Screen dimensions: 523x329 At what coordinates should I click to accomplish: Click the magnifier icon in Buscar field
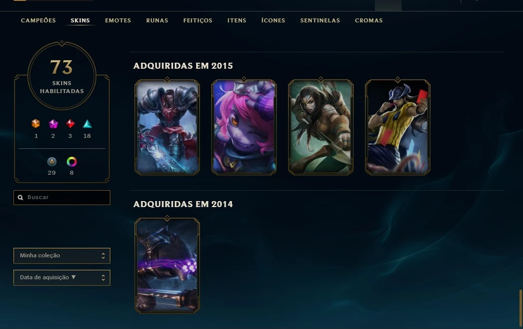pos(20,198)
